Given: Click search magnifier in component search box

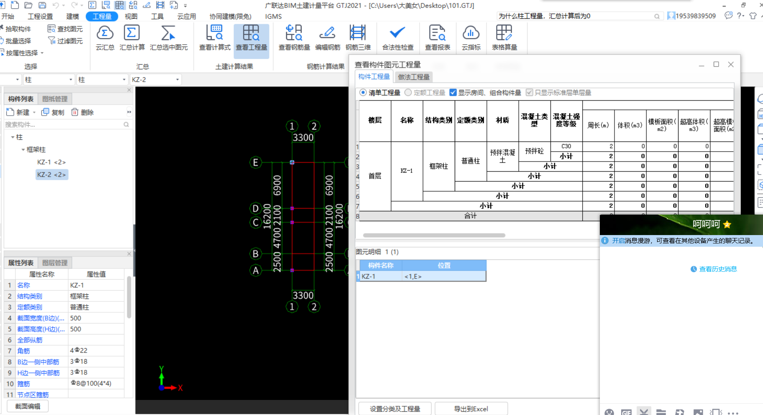Looking at the screenshot, I should click(126, 124).
